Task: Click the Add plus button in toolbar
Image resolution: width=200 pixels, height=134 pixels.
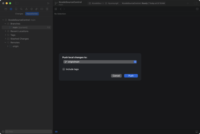Action: [x=188, y=3]
